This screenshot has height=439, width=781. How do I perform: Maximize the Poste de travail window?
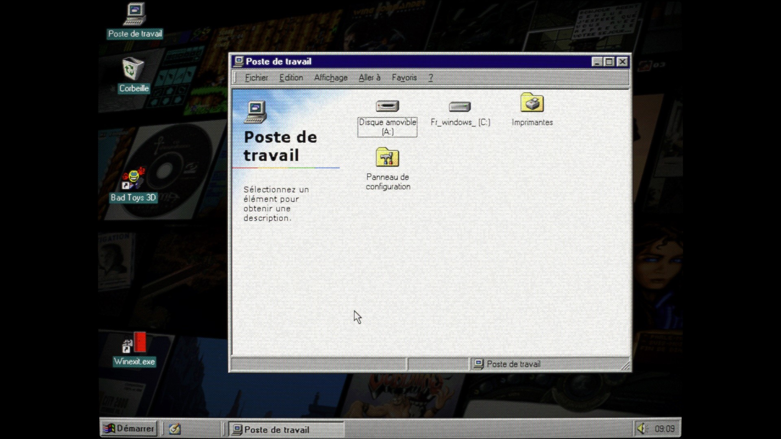pos(609,62)
